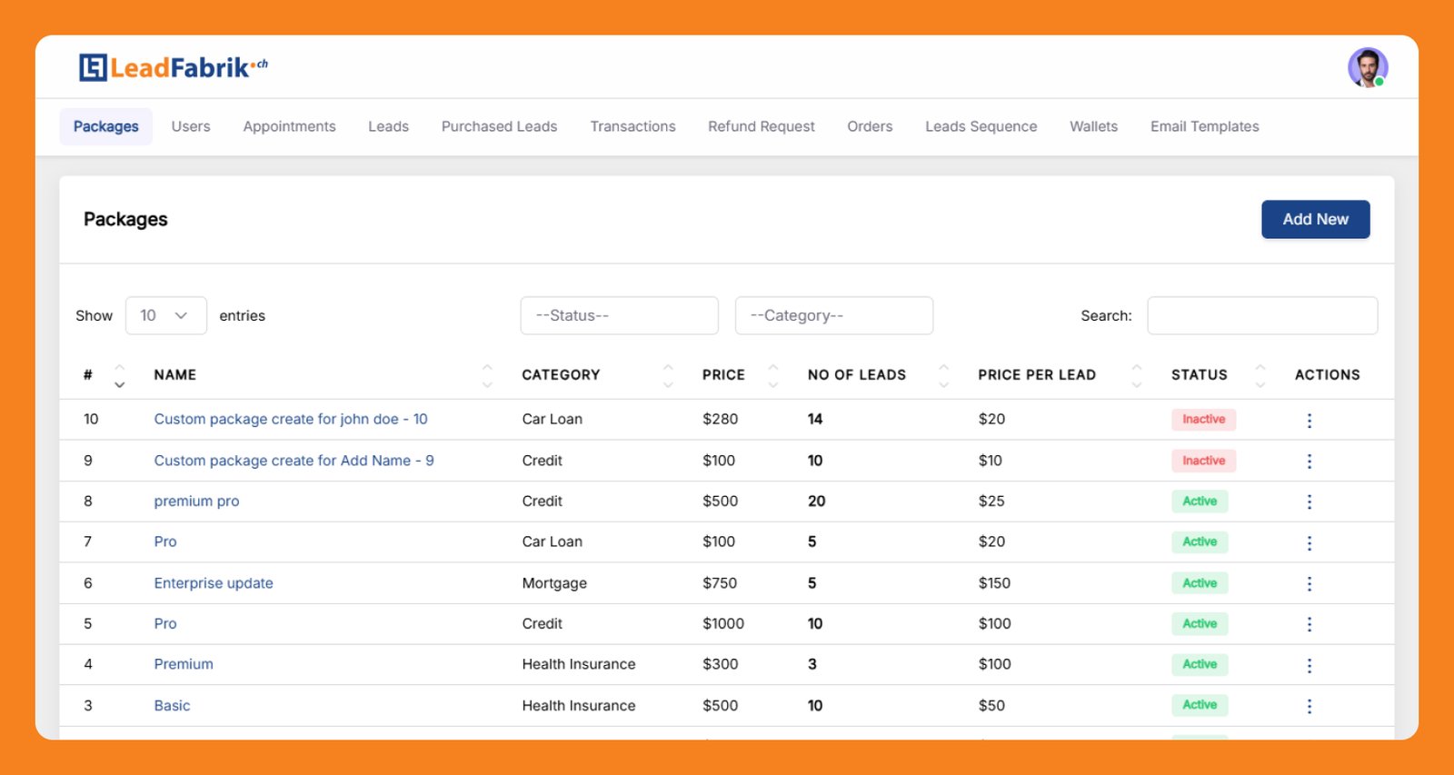Open the Category filter dropdown

(833, 315)
